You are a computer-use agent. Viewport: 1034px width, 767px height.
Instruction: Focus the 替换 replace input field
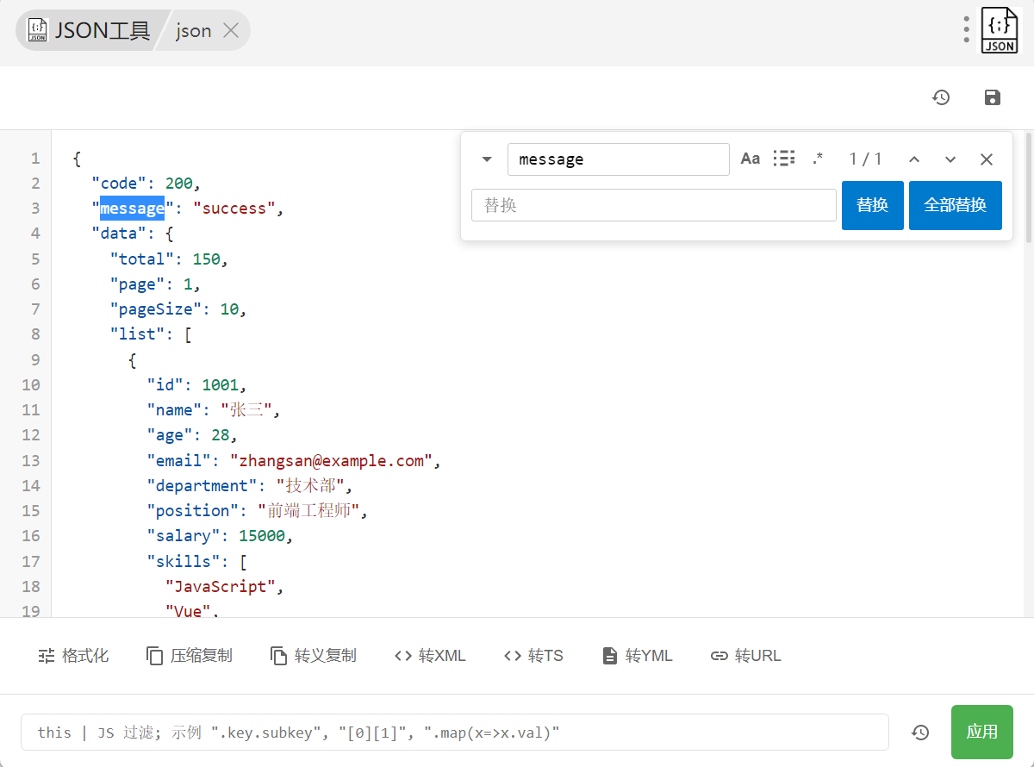[653, 206]
